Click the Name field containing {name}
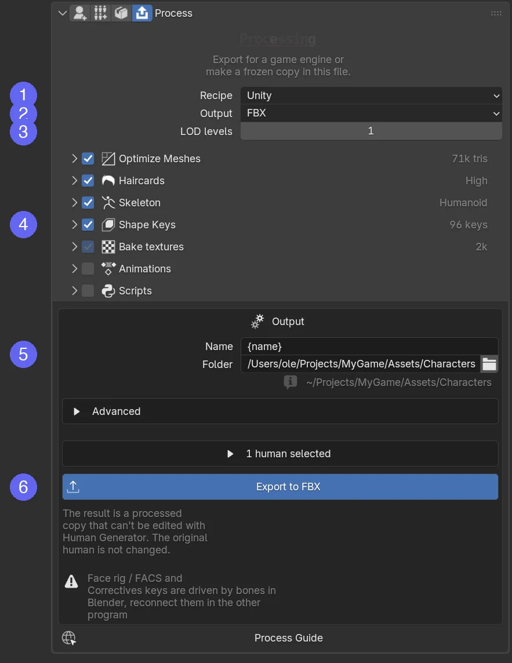The height and width of the screenshot is (663, 512). (x=369, y=347)
